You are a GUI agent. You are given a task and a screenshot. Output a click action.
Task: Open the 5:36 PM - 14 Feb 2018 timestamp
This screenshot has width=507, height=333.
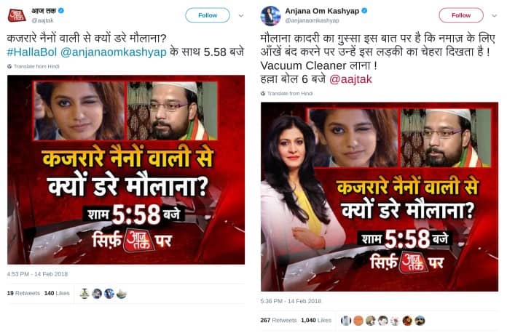(x=291, y=301)
